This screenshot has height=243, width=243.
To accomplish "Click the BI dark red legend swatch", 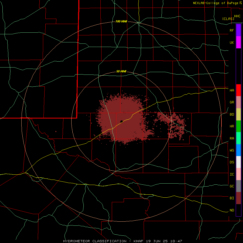I will 238,198.
